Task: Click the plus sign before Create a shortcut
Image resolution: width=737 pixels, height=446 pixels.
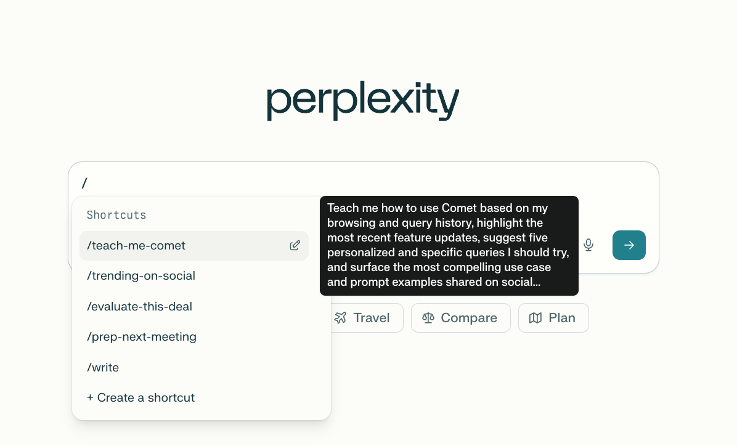Action: coord(91,398)
